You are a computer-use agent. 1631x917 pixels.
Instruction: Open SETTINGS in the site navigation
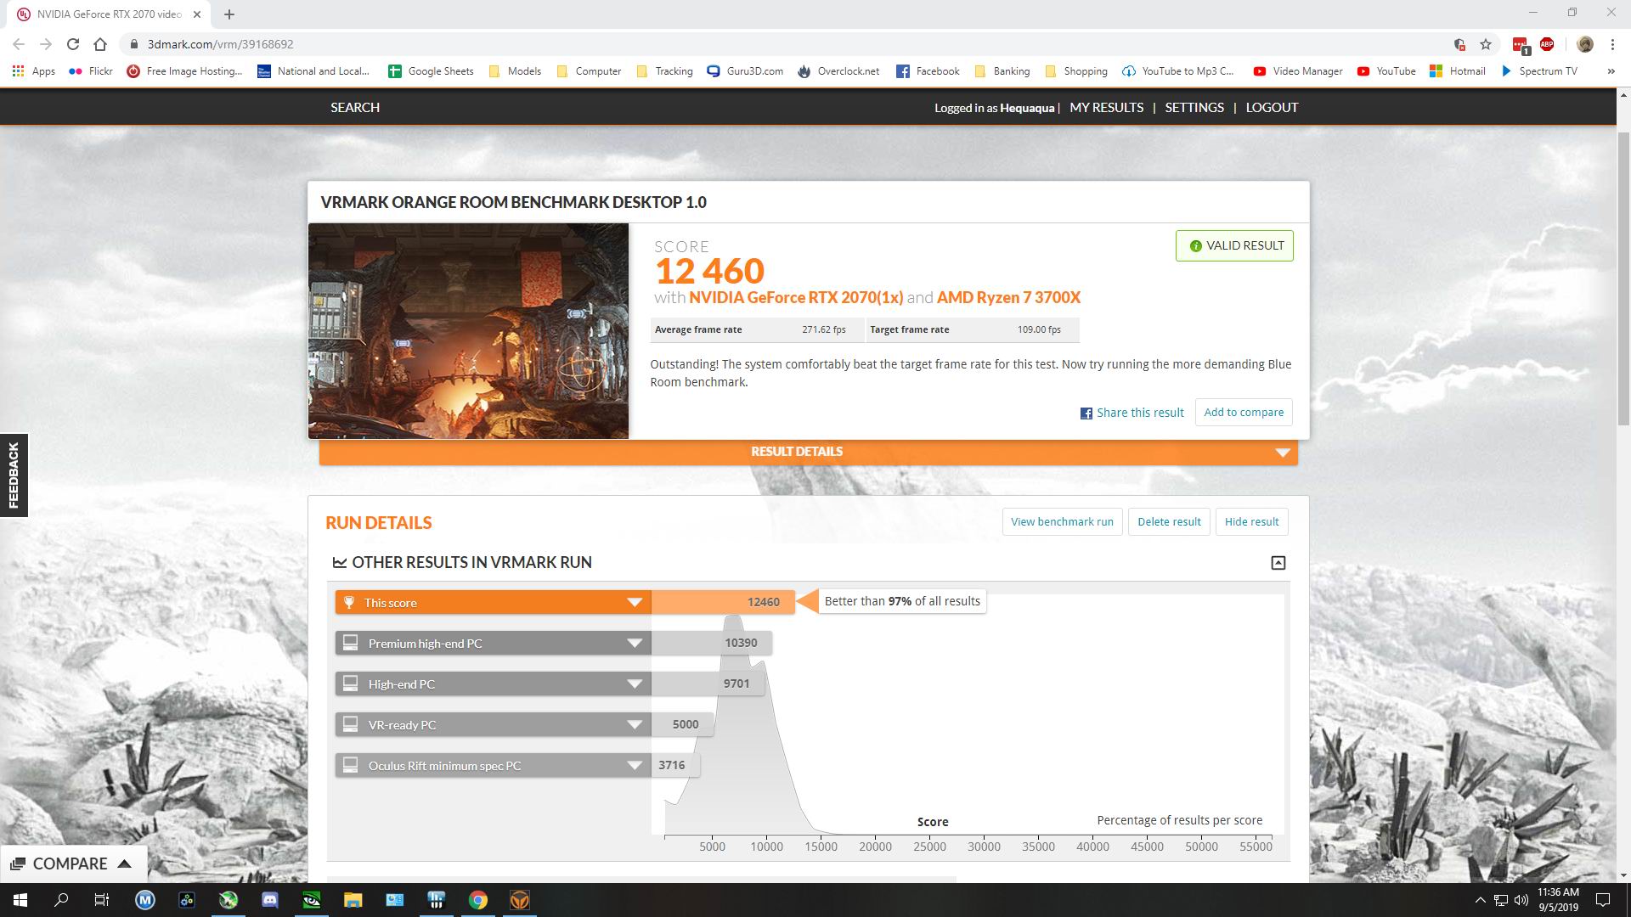(x=1194, y=107)
